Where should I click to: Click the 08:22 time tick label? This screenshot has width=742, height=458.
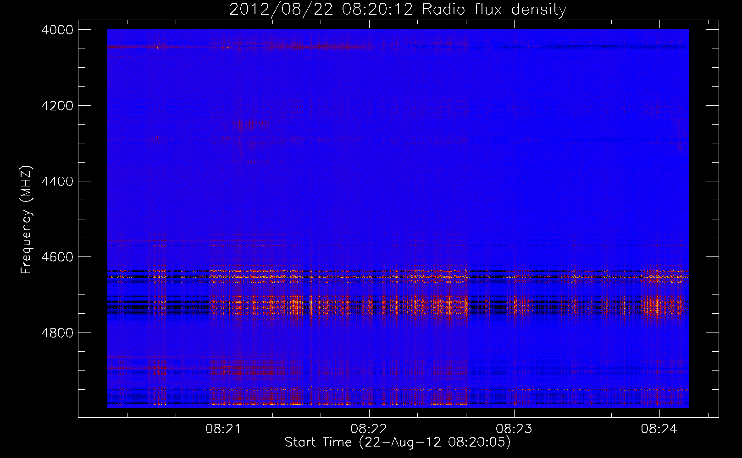[x=369, y=429]
